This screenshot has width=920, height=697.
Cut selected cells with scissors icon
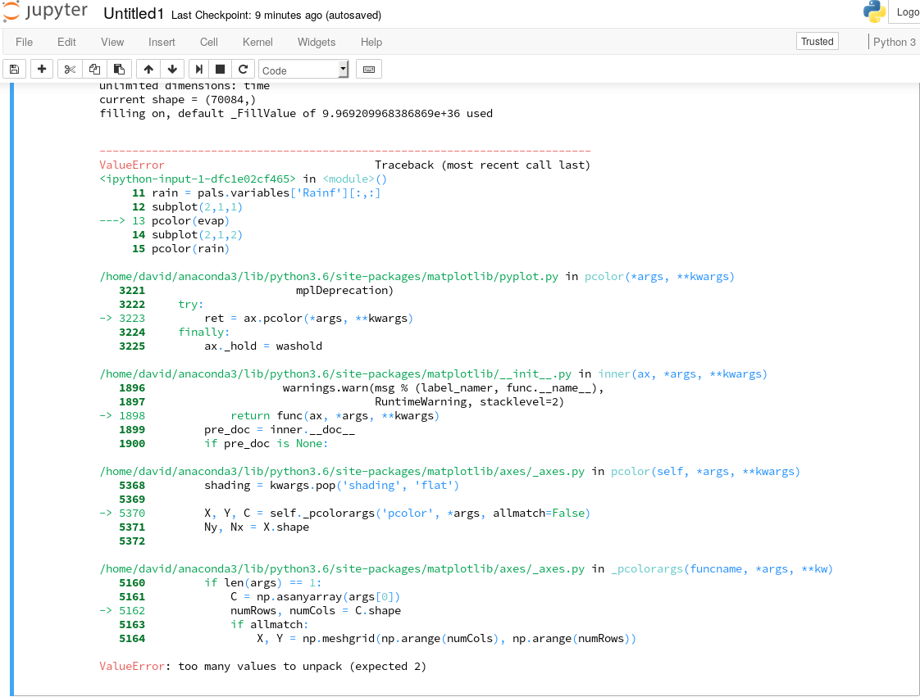[70, 69]
